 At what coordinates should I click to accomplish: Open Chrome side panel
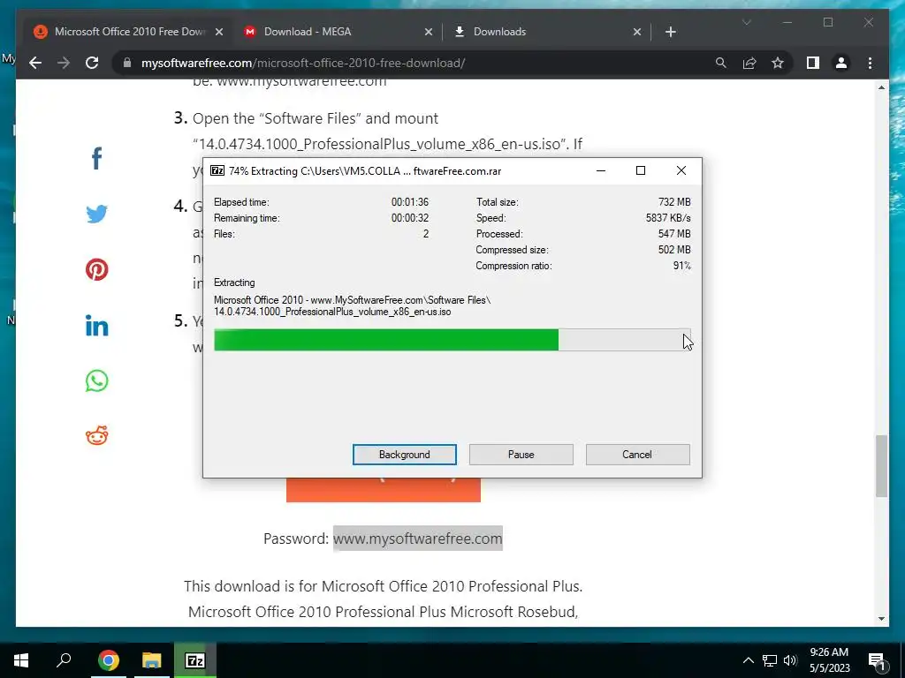pyautogui.click(x=813, y=63)
